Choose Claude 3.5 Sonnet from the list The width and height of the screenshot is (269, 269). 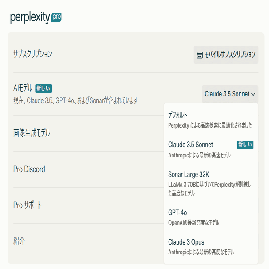tap(211, 149)
